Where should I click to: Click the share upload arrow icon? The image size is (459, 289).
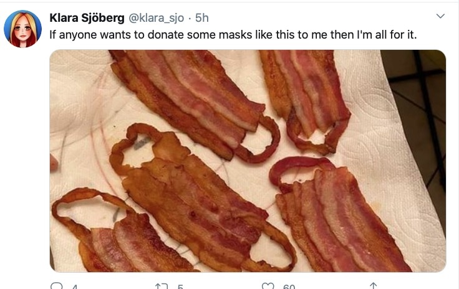click(373, 286)
